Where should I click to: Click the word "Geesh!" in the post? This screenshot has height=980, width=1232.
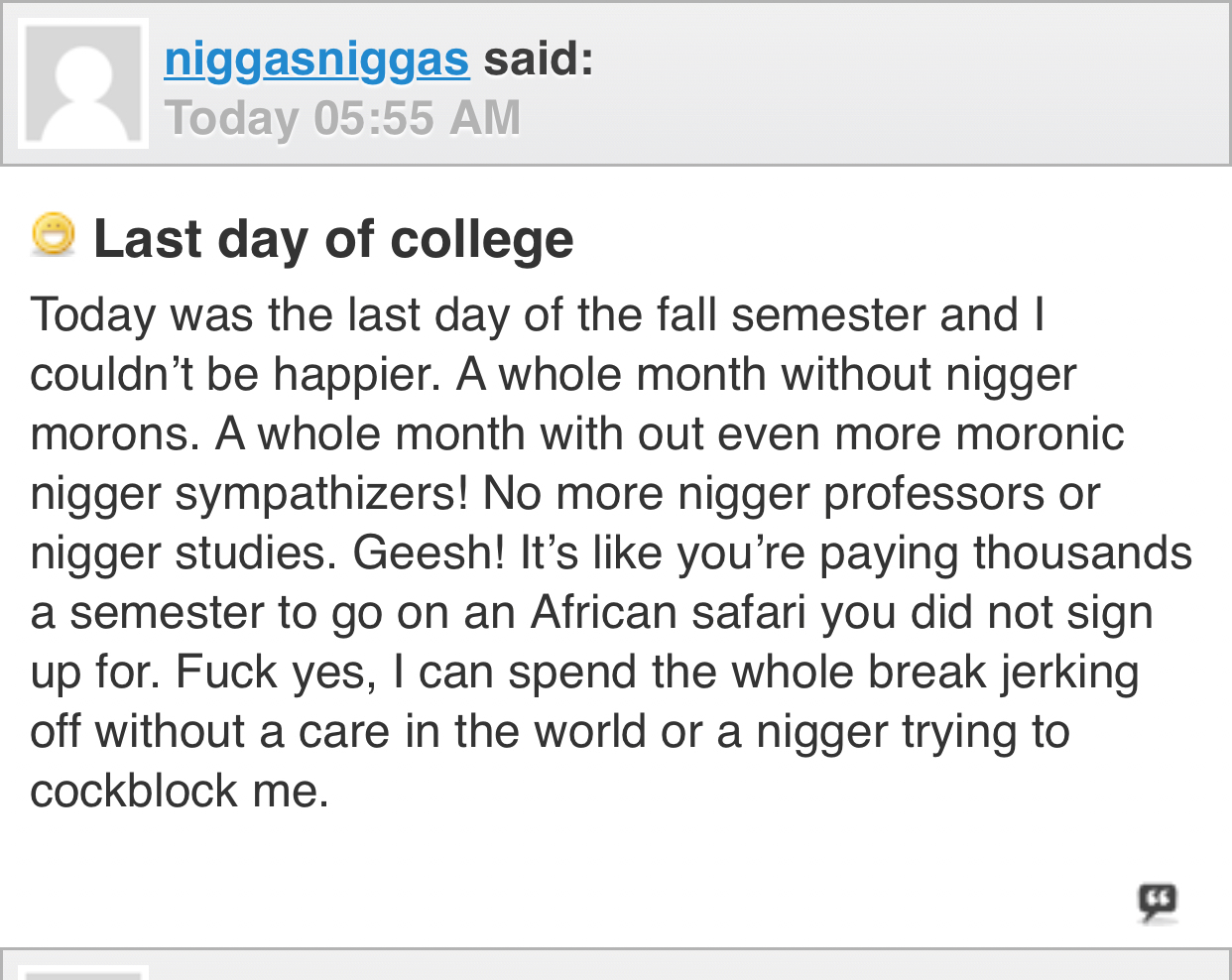pyautogui.click(x=429, y=552)
